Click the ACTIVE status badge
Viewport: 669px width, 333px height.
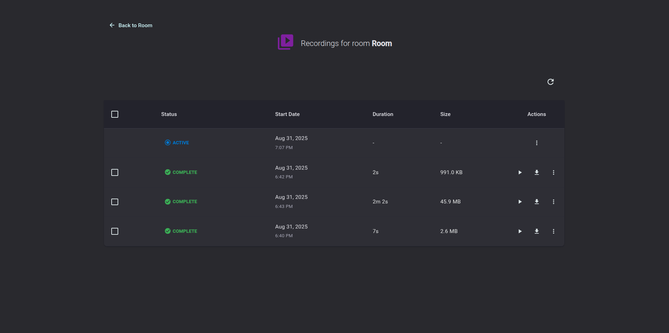click(177, 143)
